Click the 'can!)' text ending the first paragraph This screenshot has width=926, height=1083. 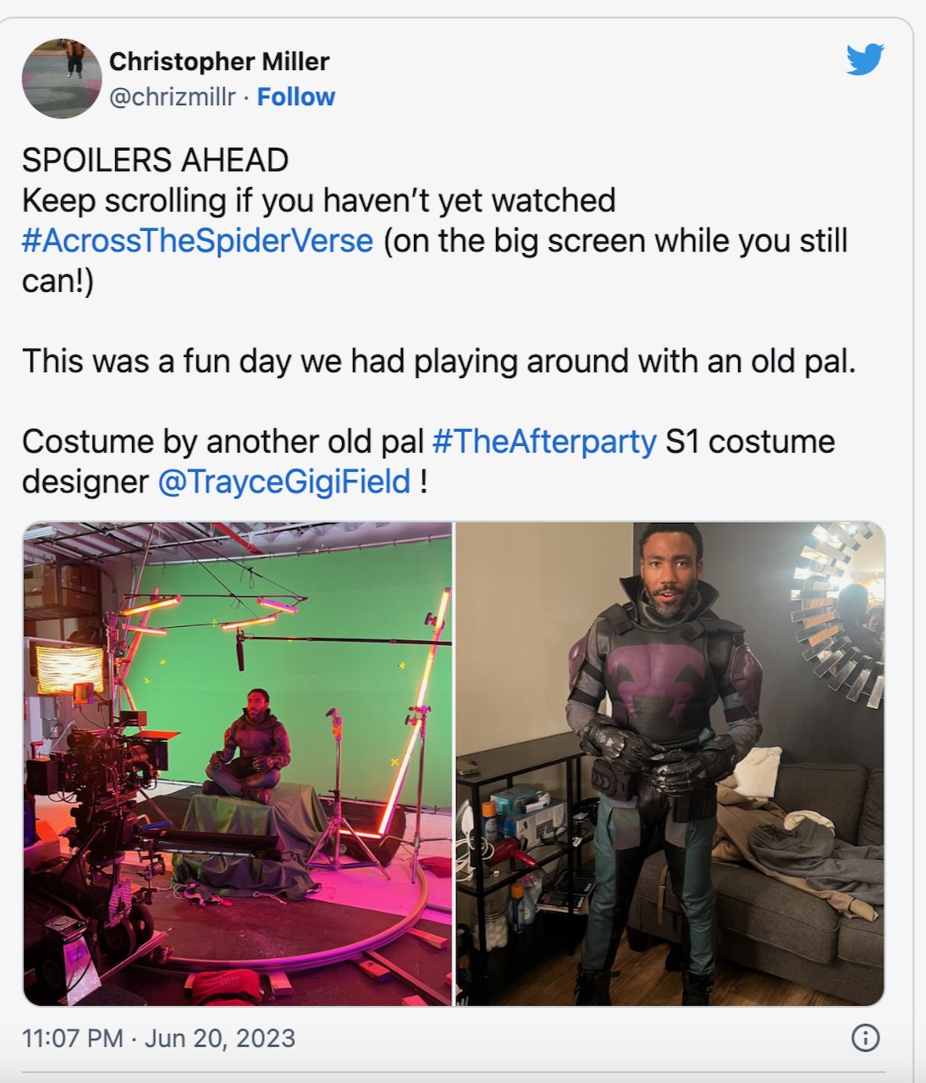pyautogui.click(x=58, y=280)
